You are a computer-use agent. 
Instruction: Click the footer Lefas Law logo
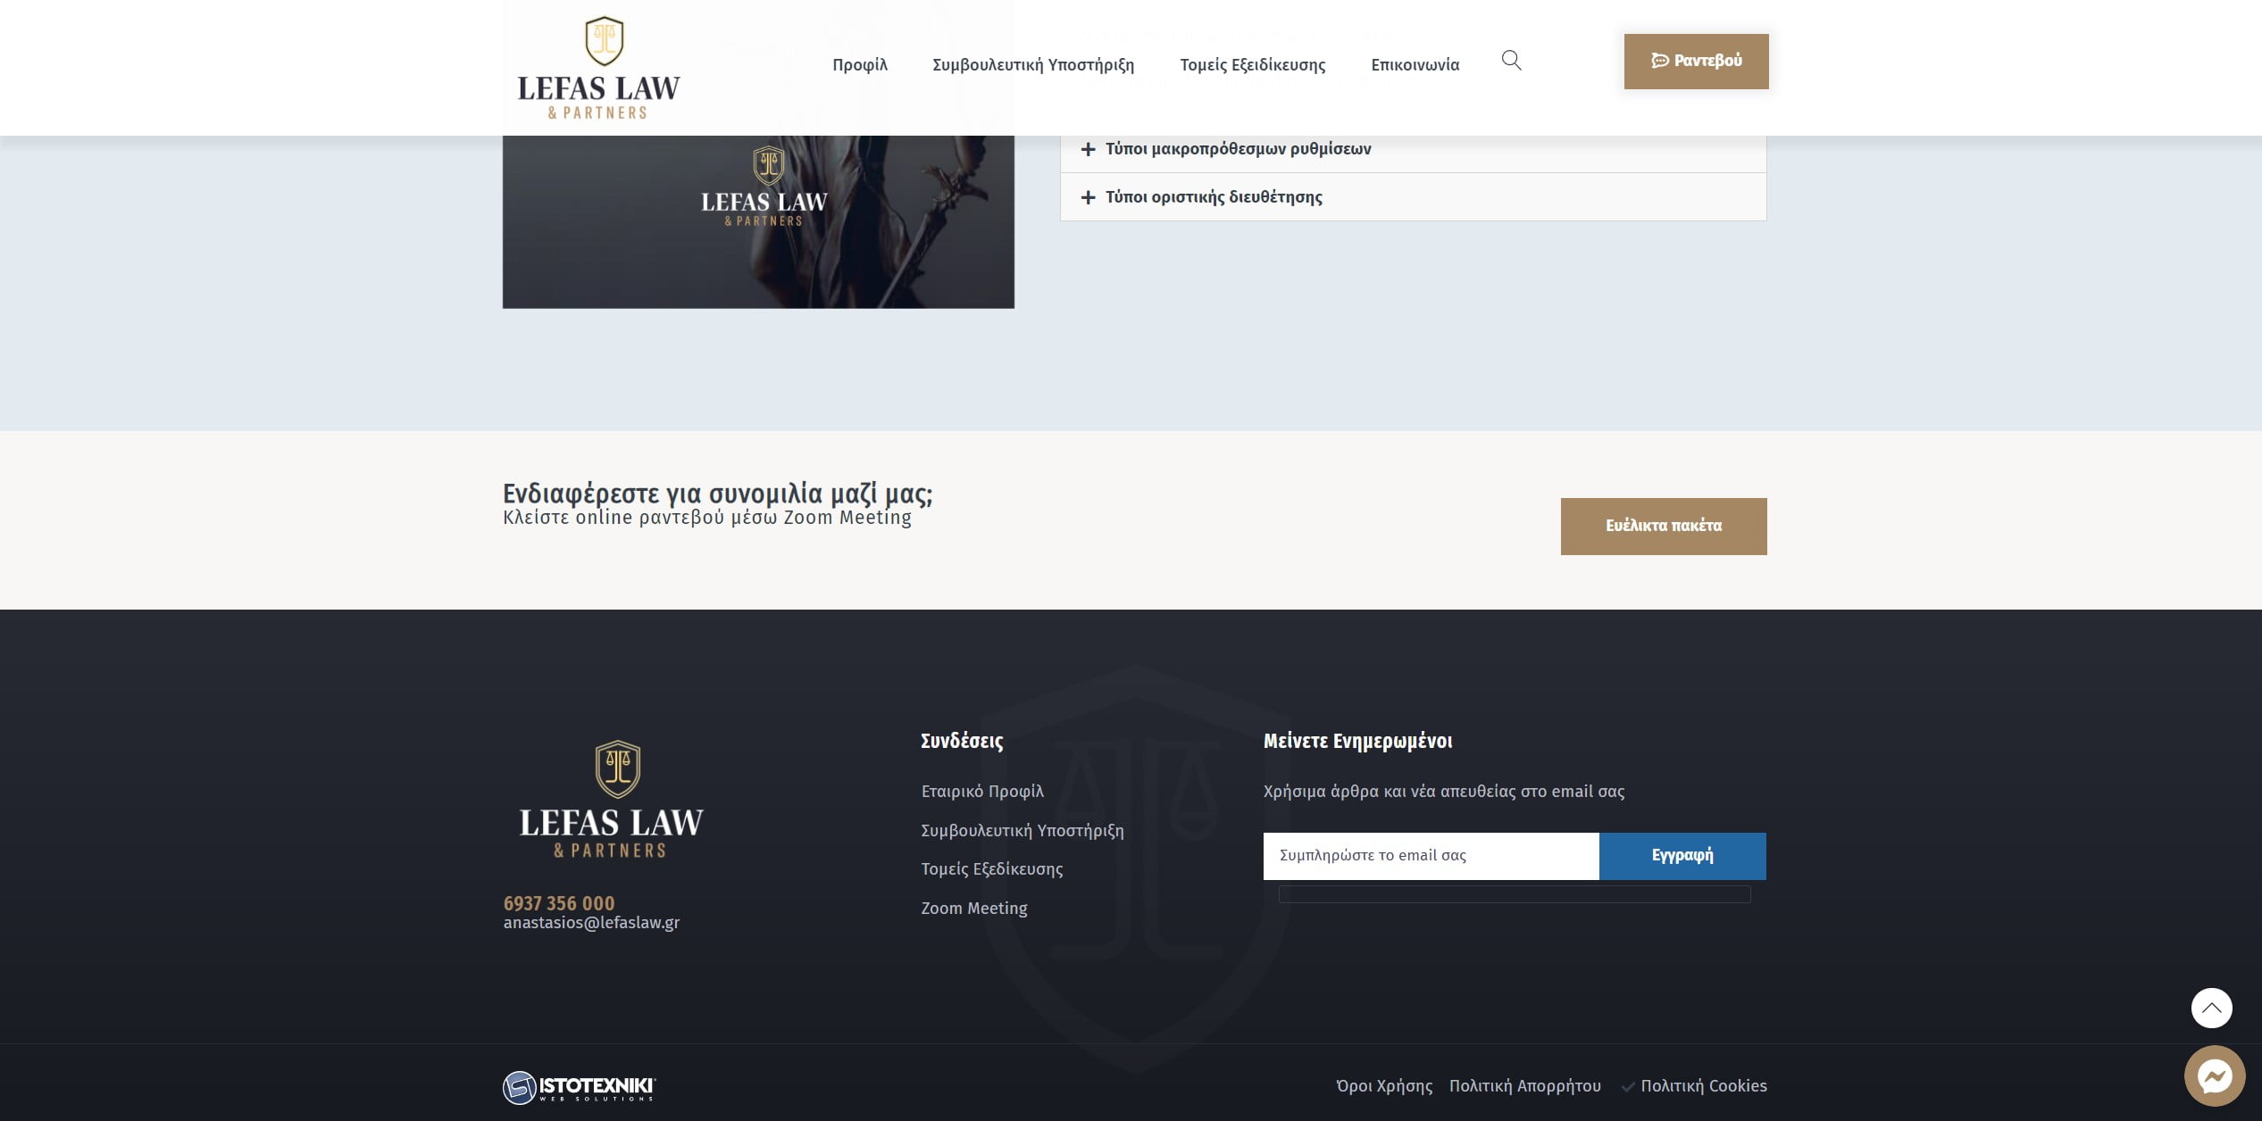point(612,799)
